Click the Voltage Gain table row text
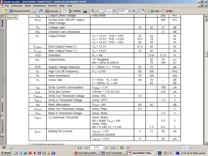Image resolution: width=208 pixels, height=156 pixels. click(56, 28)
